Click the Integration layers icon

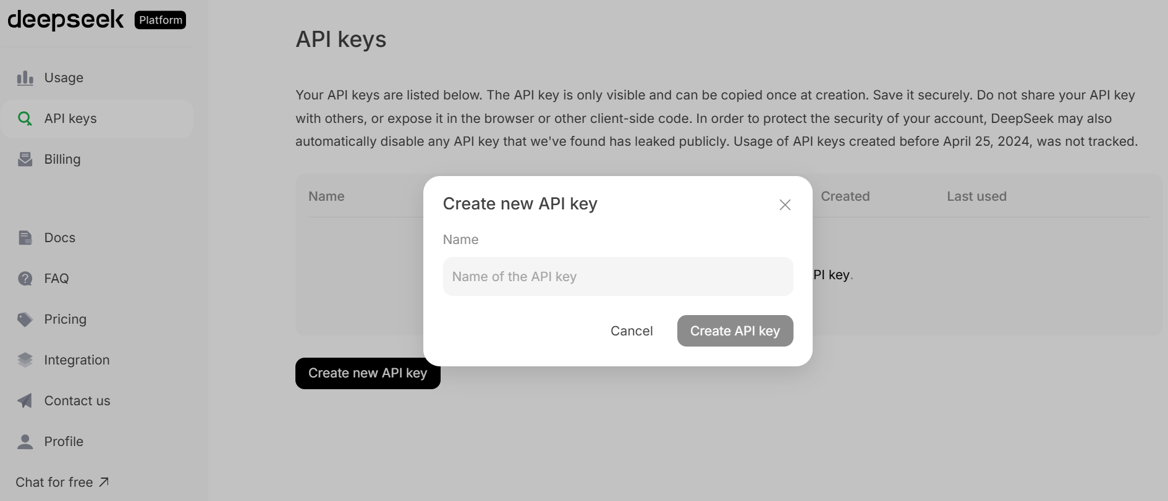[25, 360]
